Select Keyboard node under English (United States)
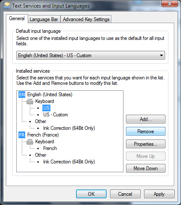The width and height of the screenshot is (181, 205). [x=45, y=101]
